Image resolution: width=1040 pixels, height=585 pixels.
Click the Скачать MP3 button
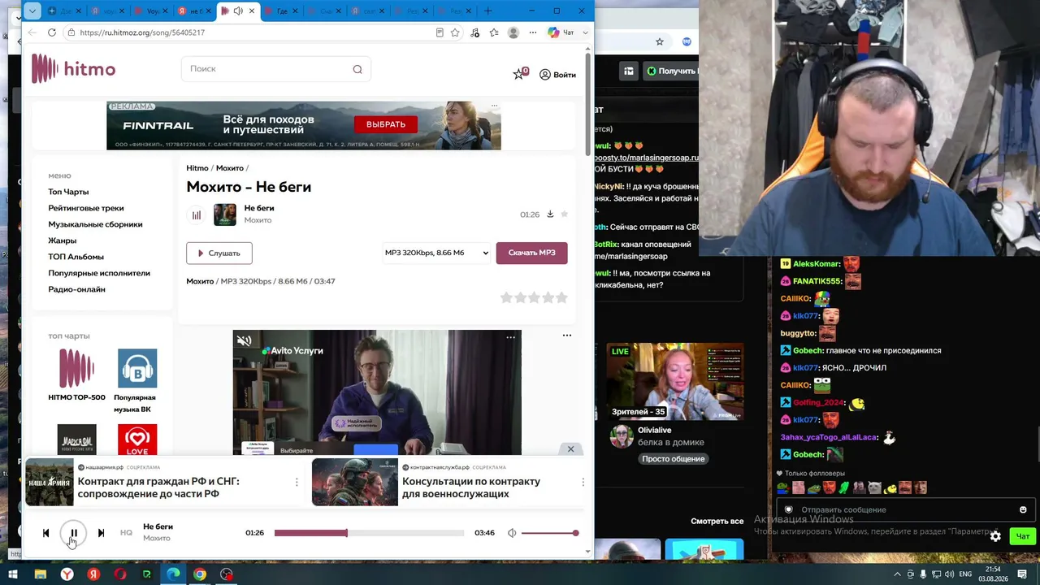coord(532,253)
